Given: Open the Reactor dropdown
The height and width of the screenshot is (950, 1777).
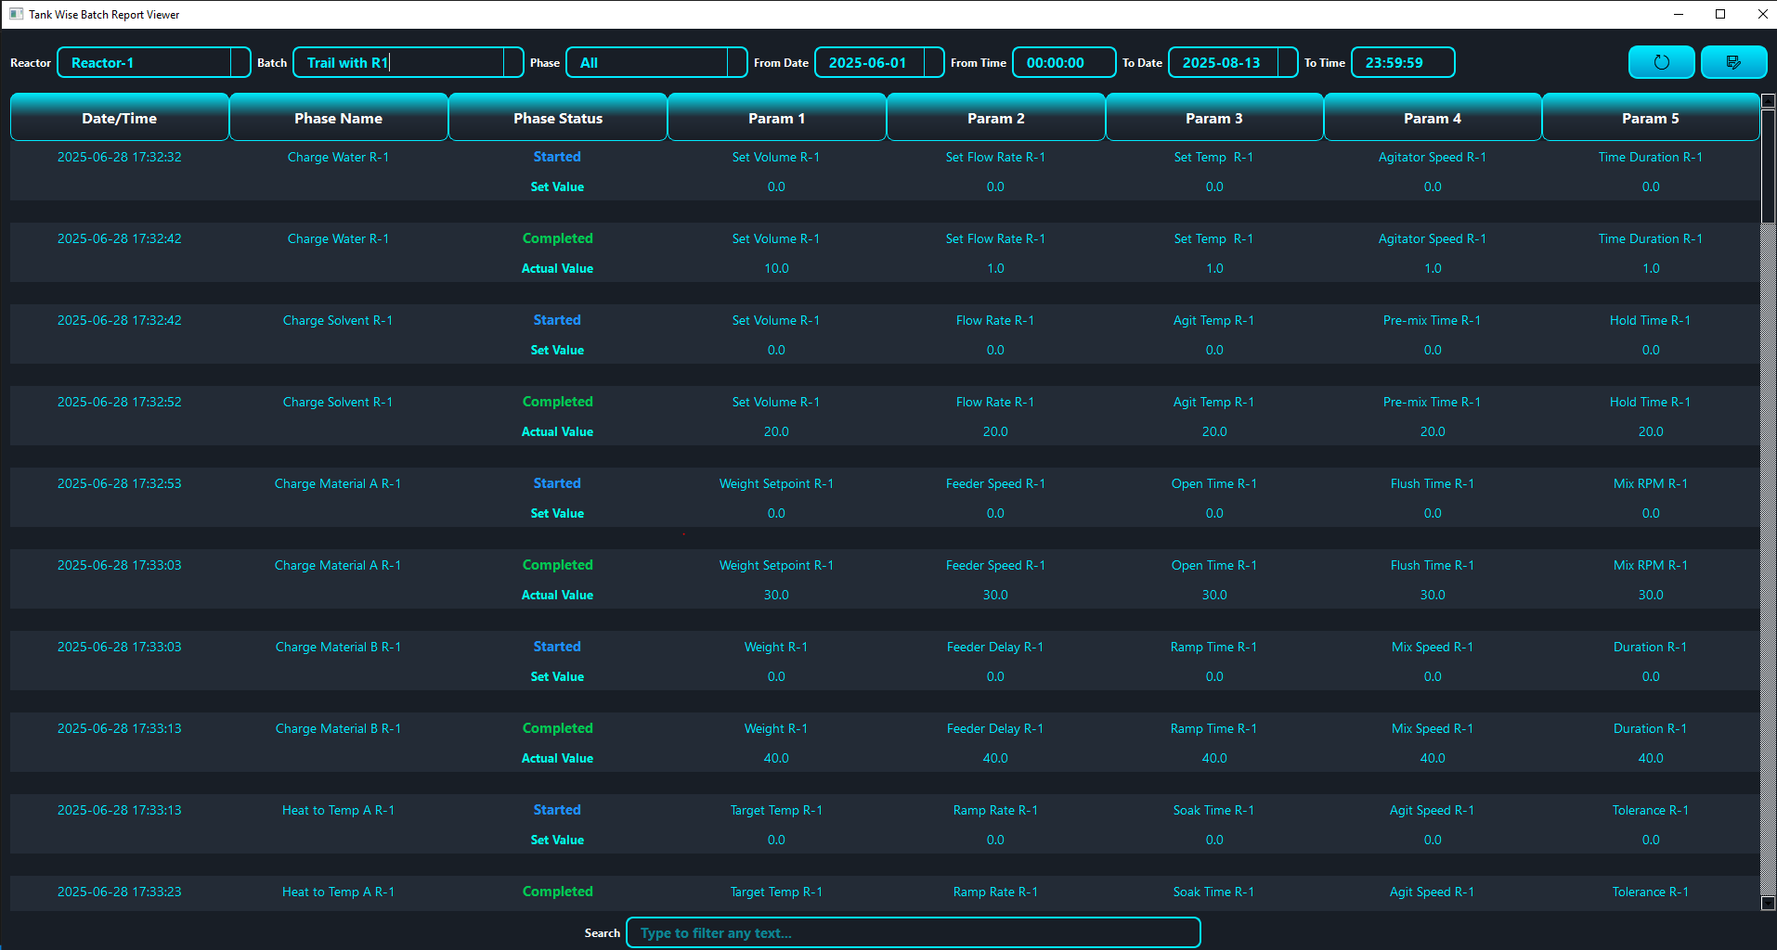Looking at the screenshot, I should click(240, 62).
